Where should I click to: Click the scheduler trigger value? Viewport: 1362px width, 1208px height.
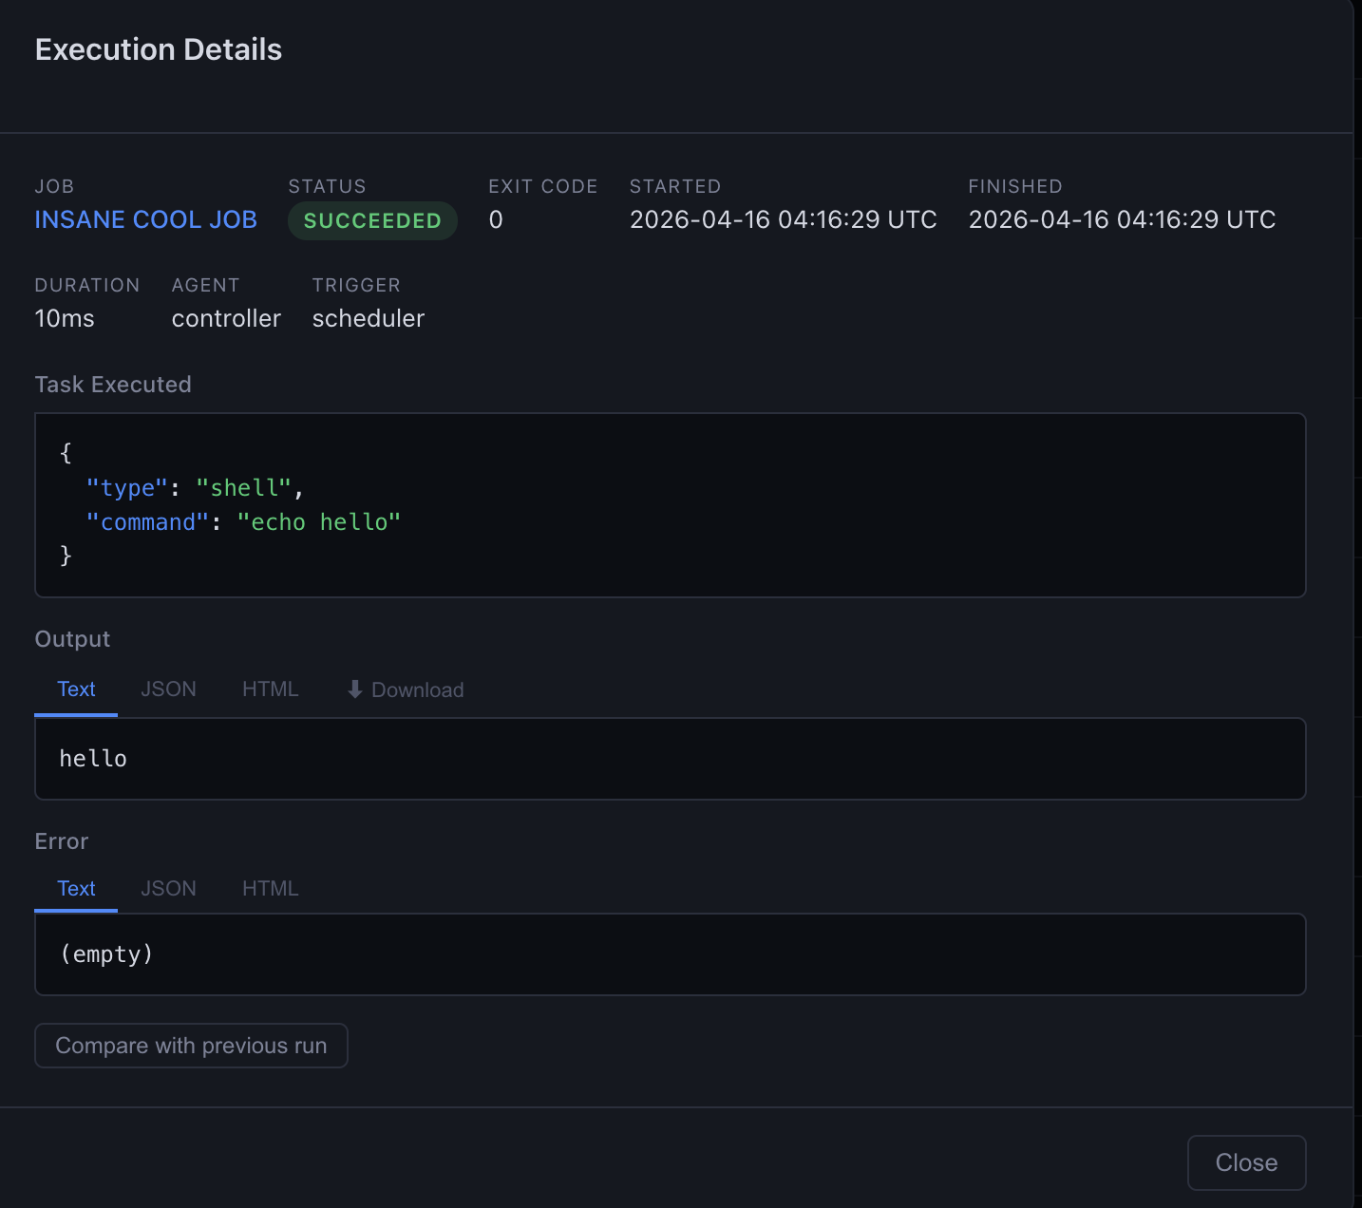pos(369,318)
